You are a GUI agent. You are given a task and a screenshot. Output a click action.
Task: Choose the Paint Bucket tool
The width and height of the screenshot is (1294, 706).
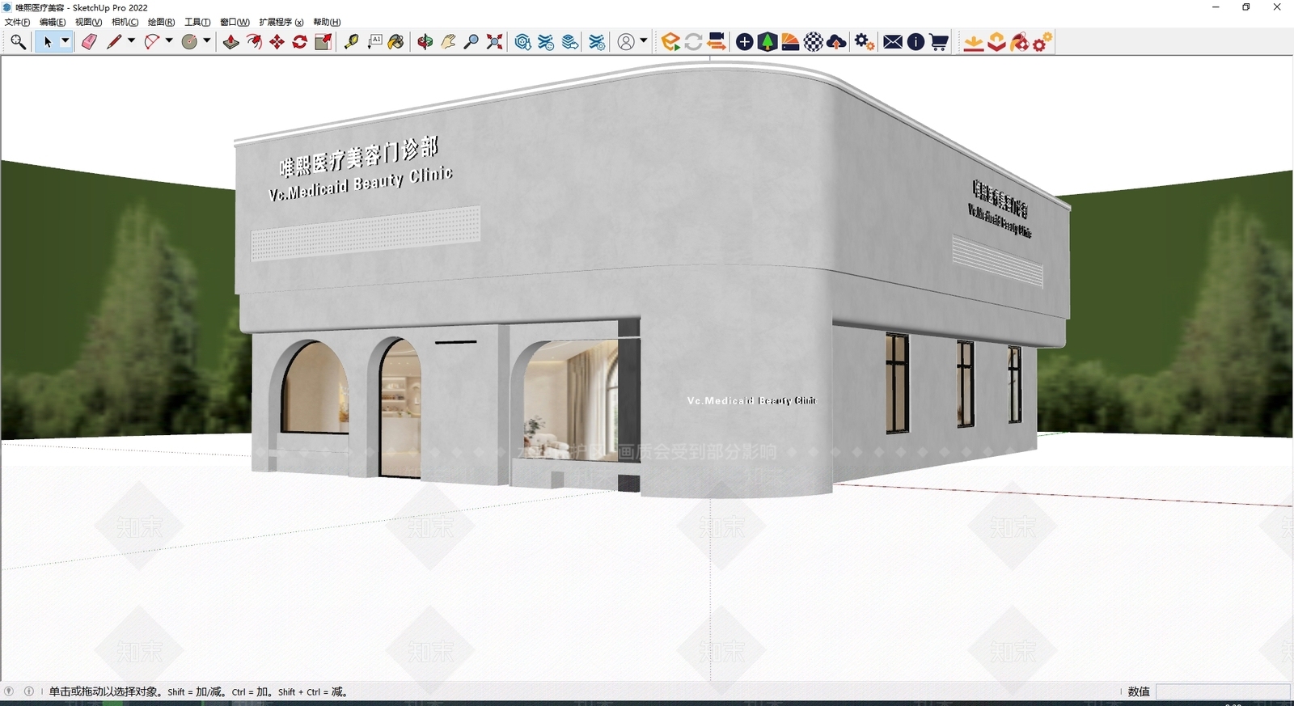tap(396, 42)
